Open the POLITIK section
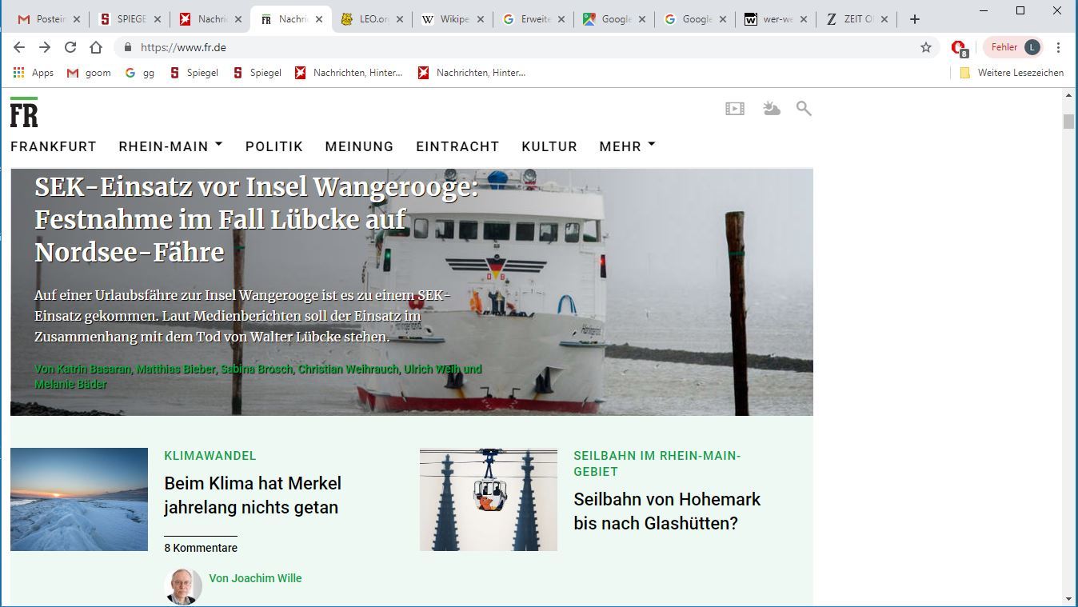 [274, 146]
